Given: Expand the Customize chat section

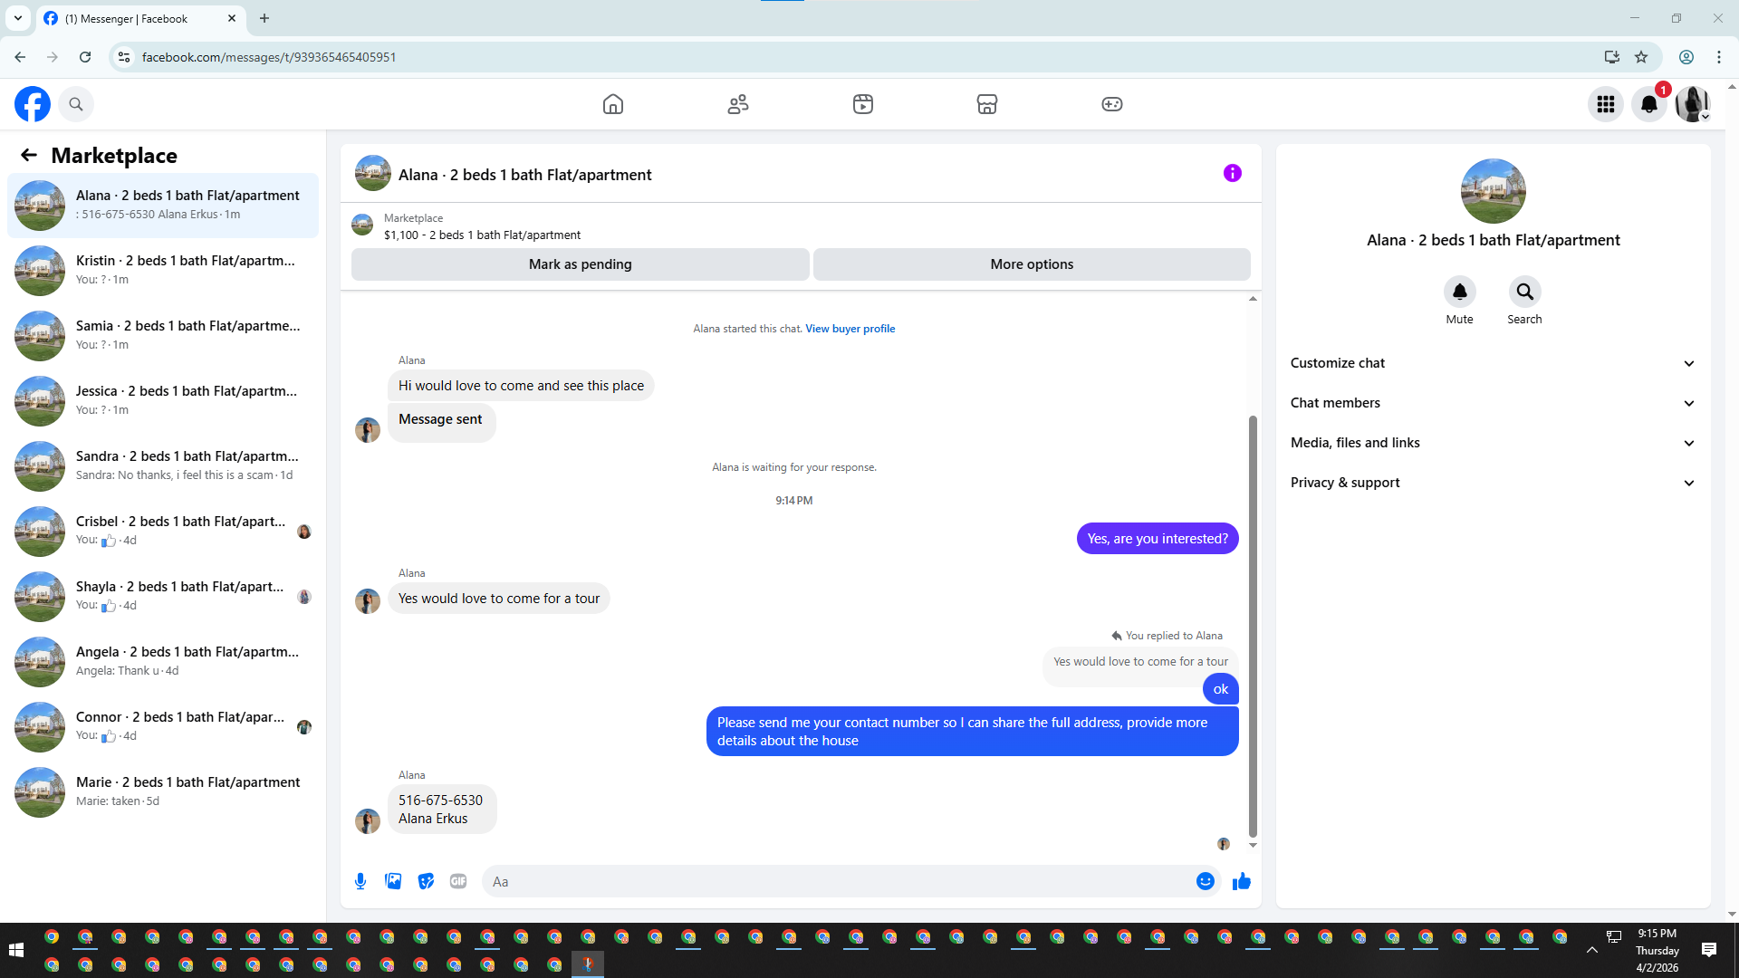Looking at the screenshot, I should (x=1494, y=363).
